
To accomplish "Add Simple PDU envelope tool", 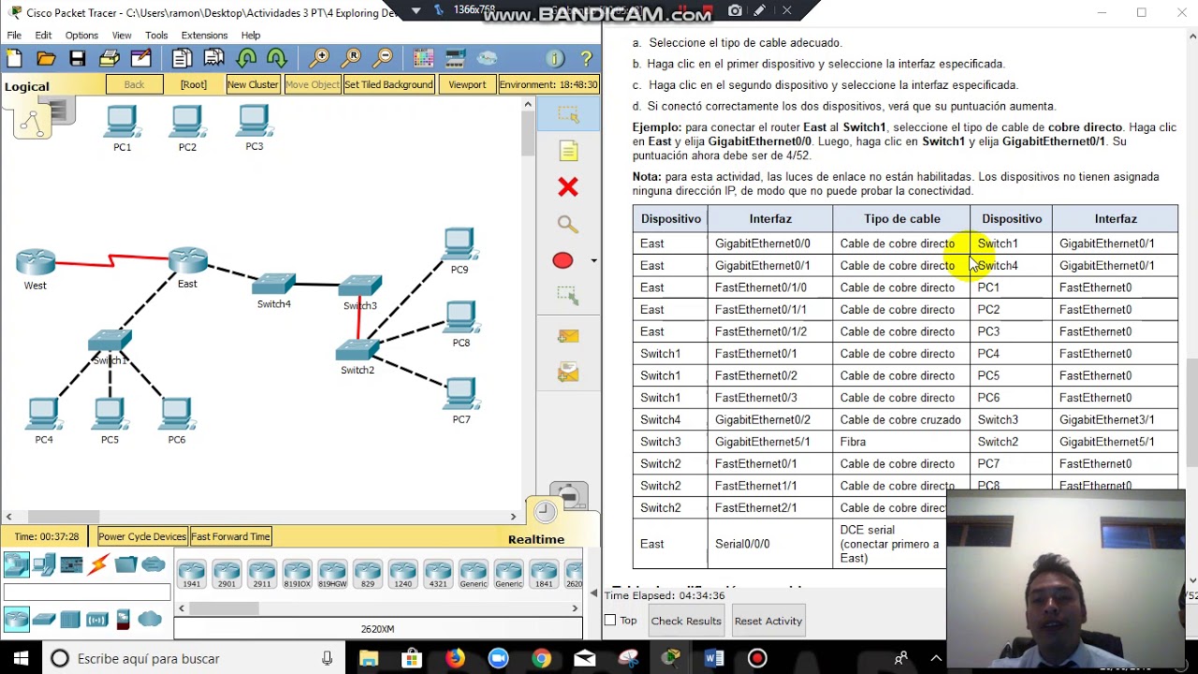I will point(568,336).
